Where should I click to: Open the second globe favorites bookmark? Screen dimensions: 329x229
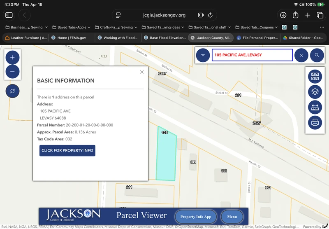pyautogui.click(x=295, y=27)
